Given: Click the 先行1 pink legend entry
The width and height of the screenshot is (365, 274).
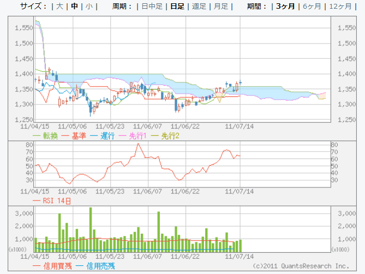Looking at the screenshot, I should click(x=141, y=136).
